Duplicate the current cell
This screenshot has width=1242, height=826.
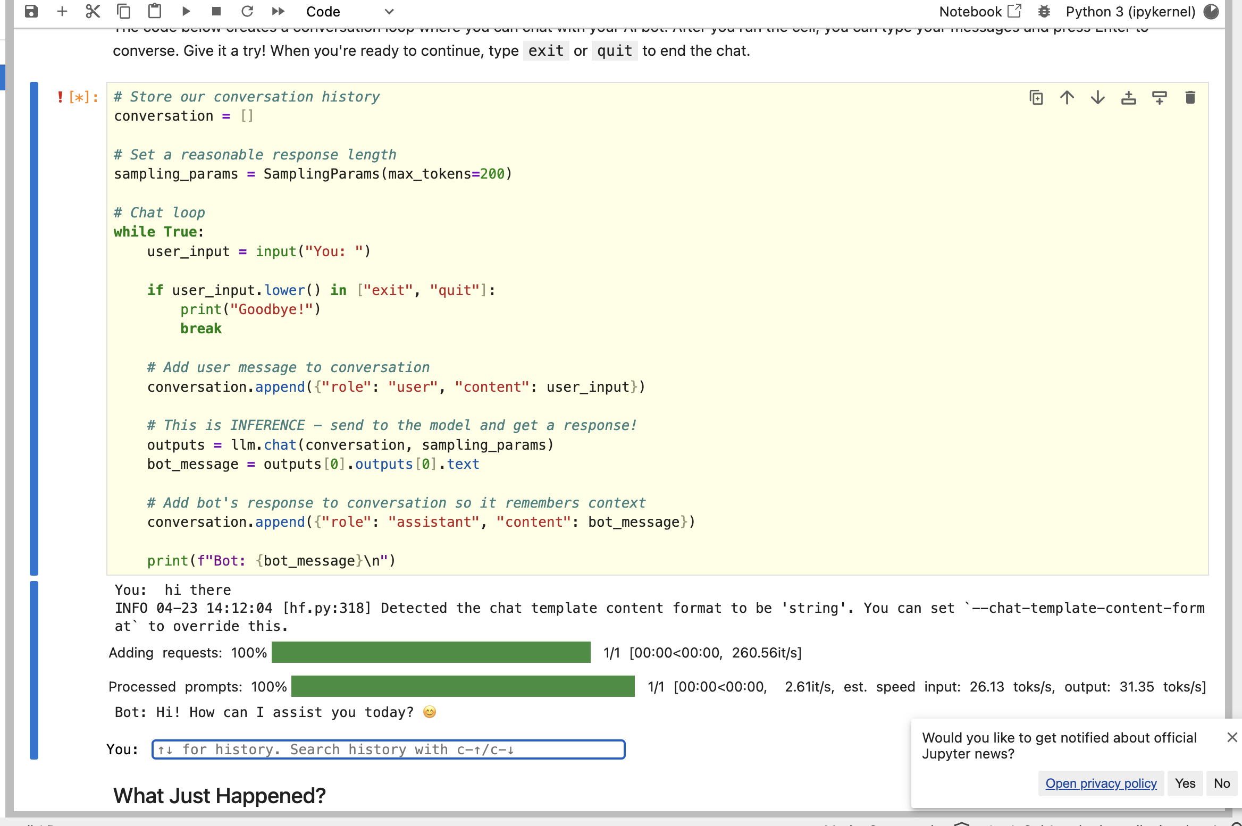1036,97
